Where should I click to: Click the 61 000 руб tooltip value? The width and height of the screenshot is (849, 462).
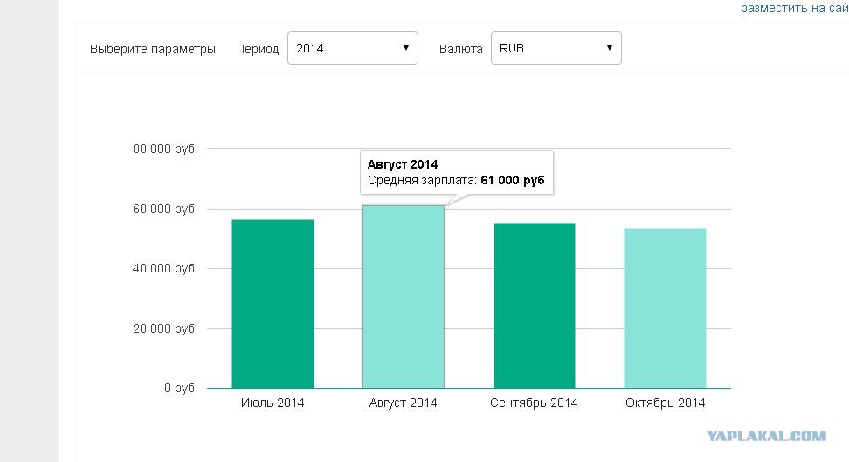[x=513, y=180]
